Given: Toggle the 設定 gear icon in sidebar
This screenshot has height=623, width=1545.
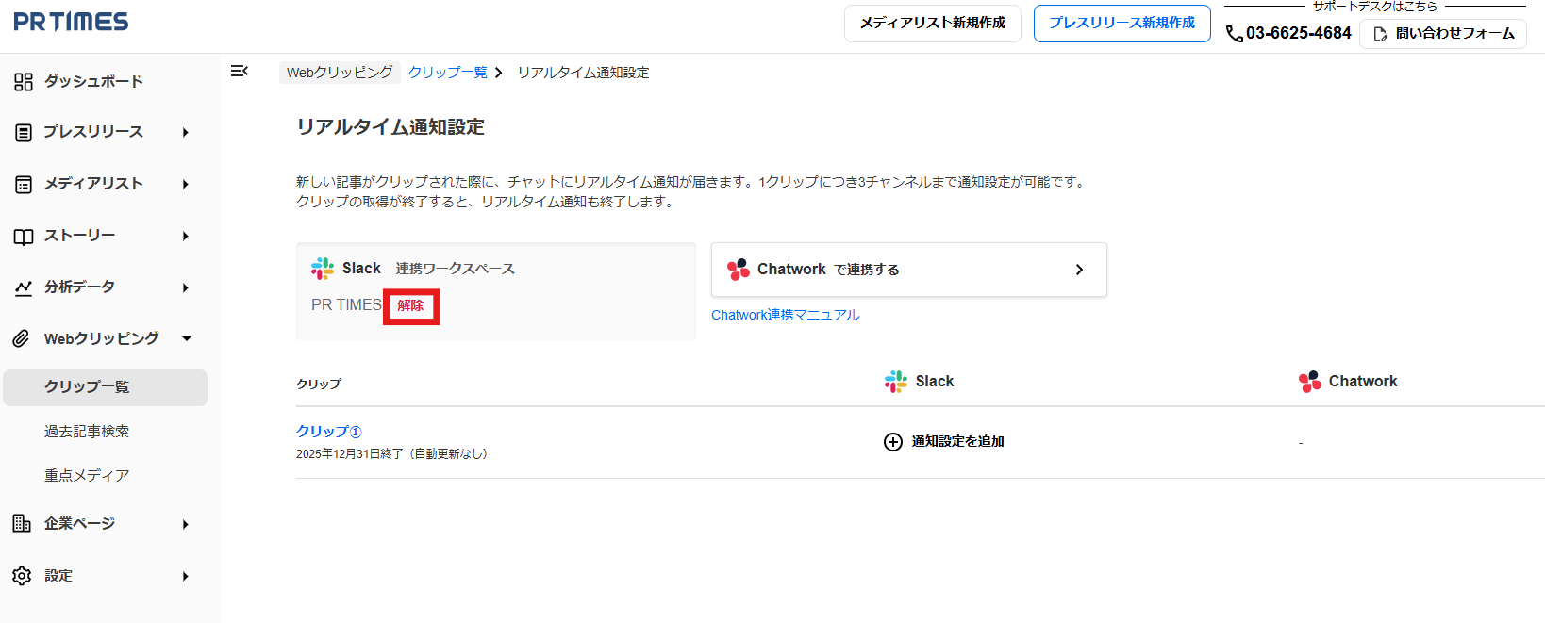Looking at the screenshot, I should (x=24, y=575).
